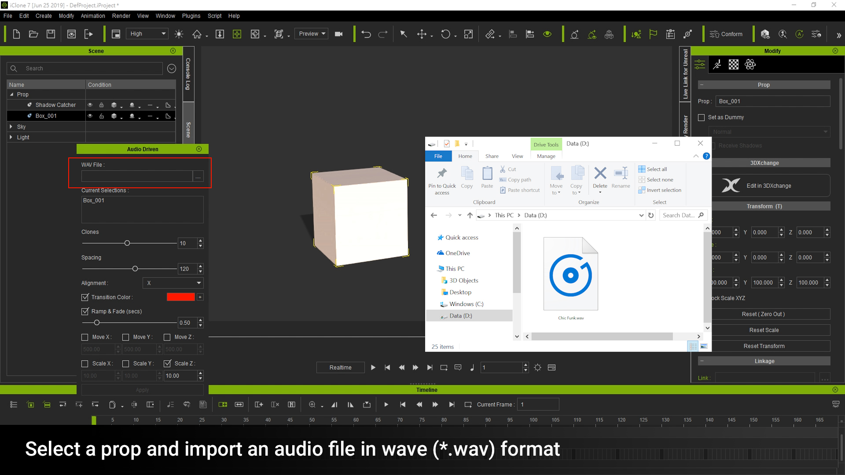Uncheck the Scale Z checkbox

[167, 364]
